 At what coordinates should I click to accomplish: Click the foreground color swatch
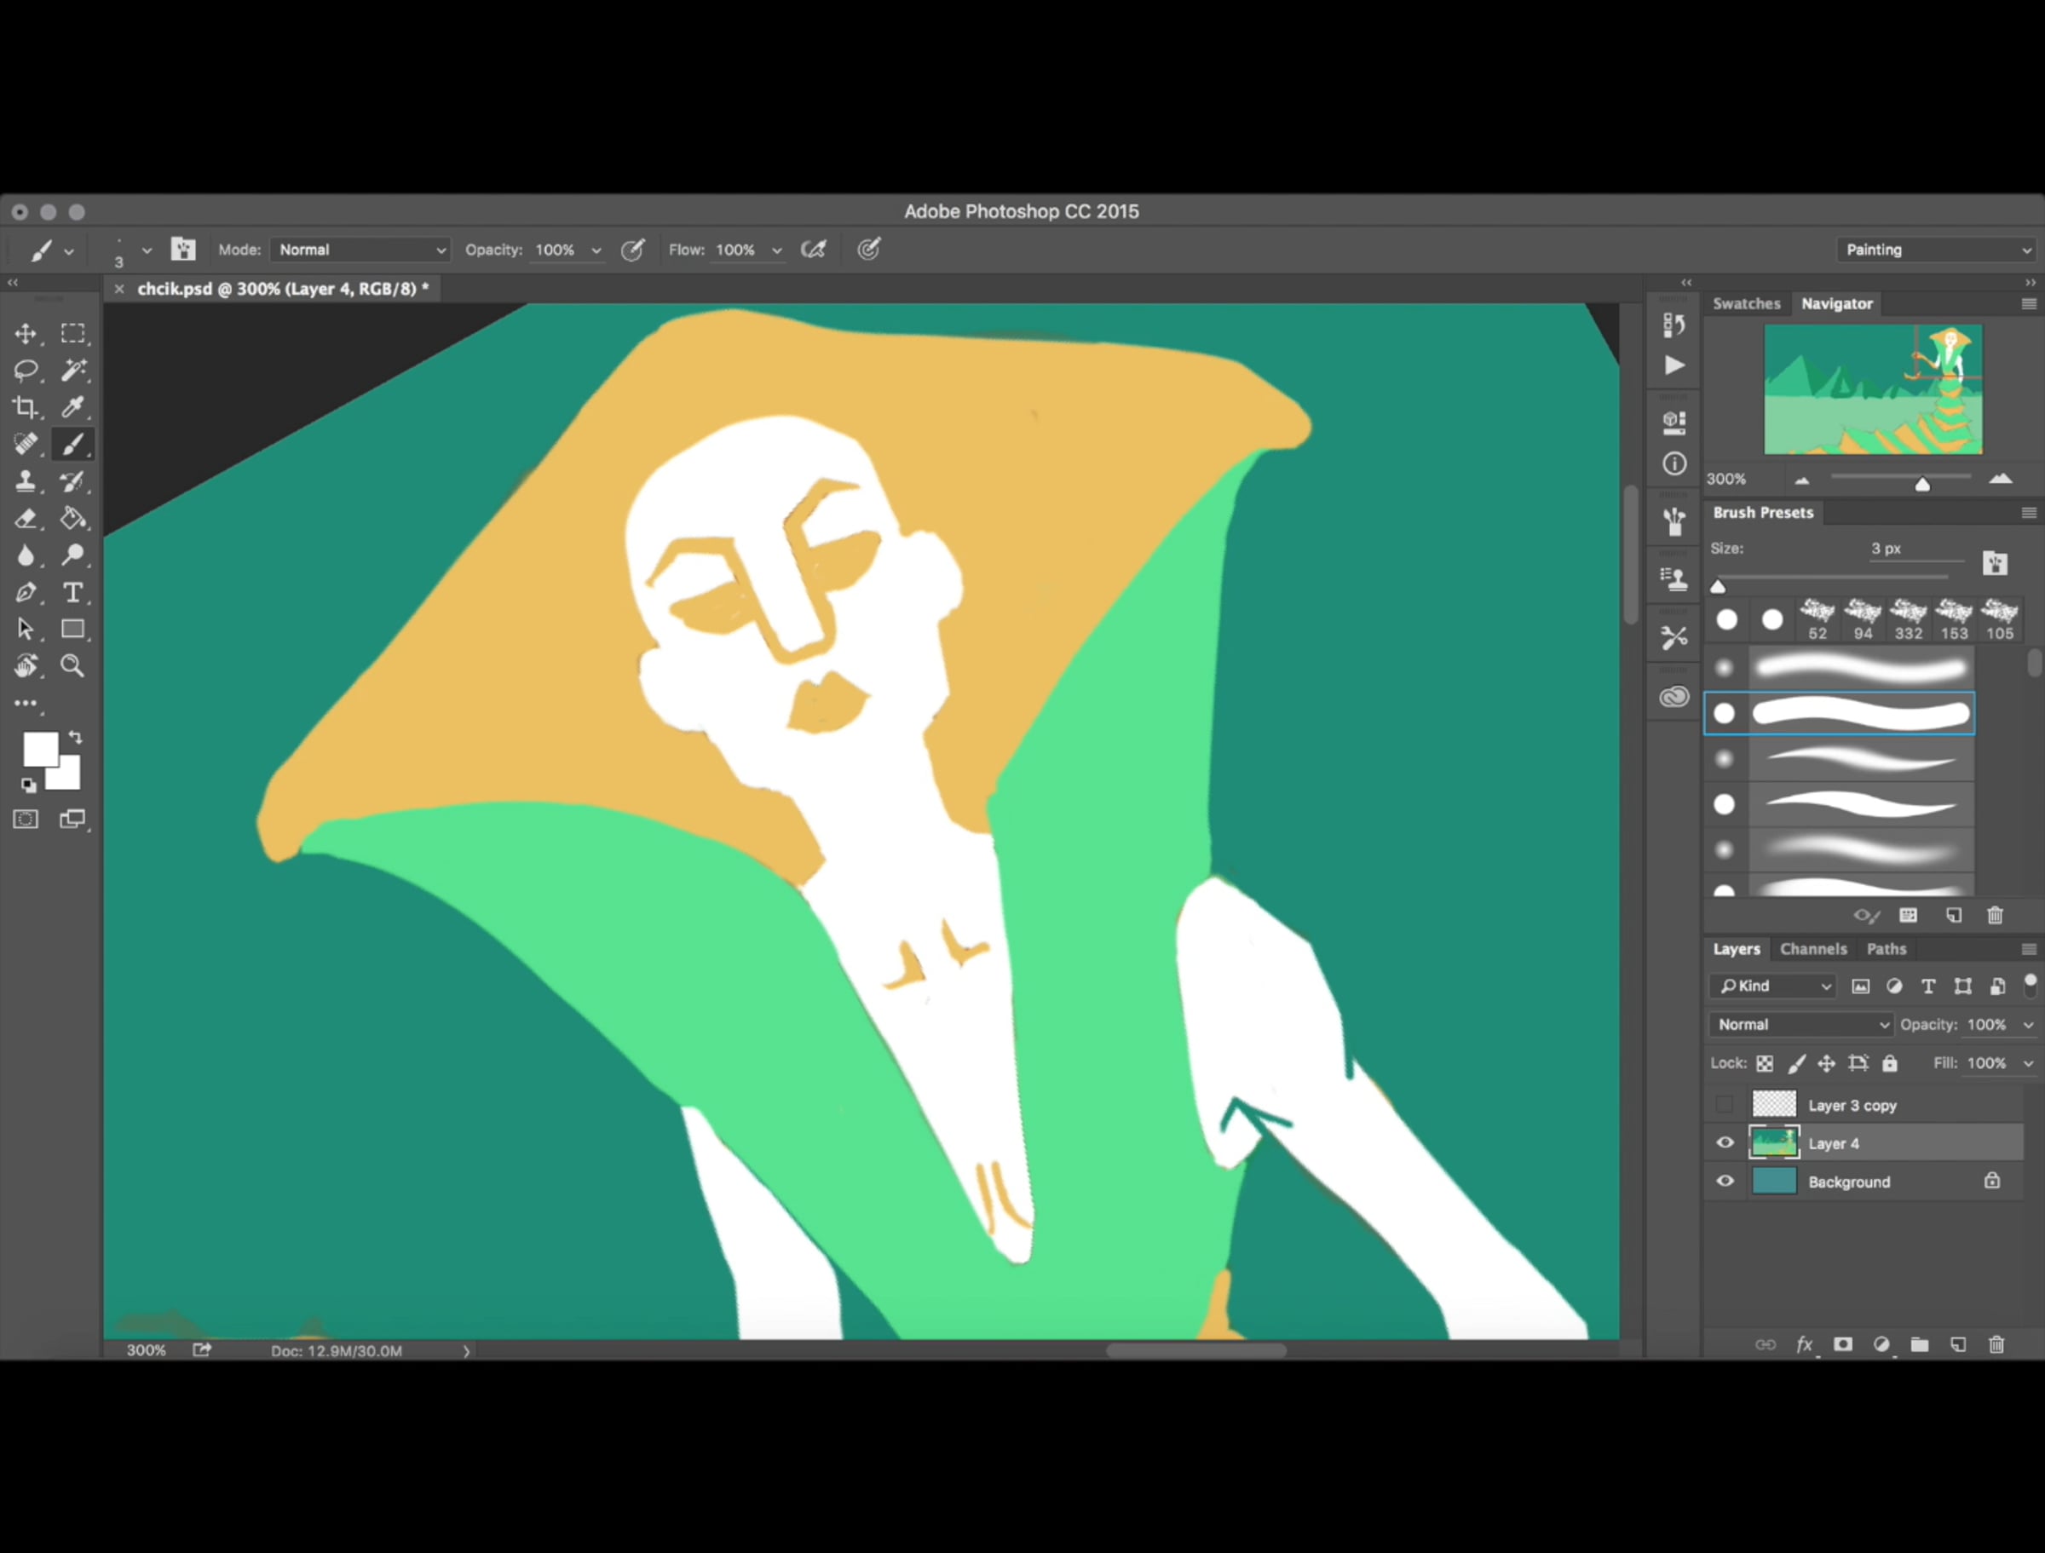pos(39,747)
